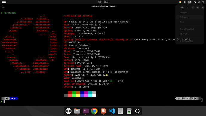Click the Disk usage '25.04 GiB / 468.35 GiB'
206x116 pixels.
92,81
